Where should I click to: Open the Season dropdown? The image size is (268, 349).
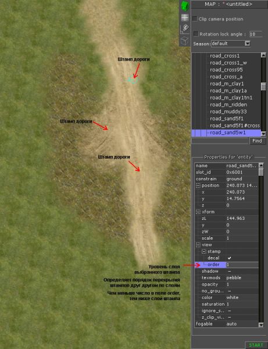pyautogui.click(x=247, y=44)
